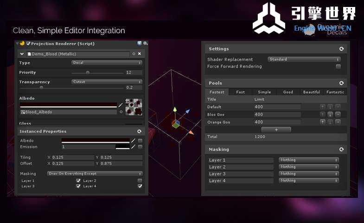Move the Bloo Goo pool down

(x=330, y=114)
